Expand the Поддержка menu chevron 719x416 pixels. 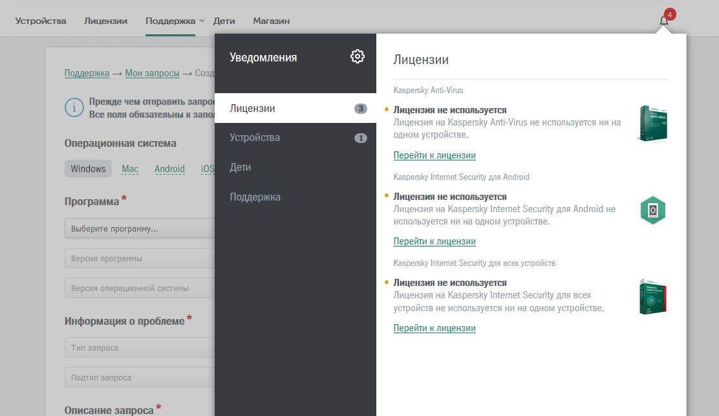202,21
